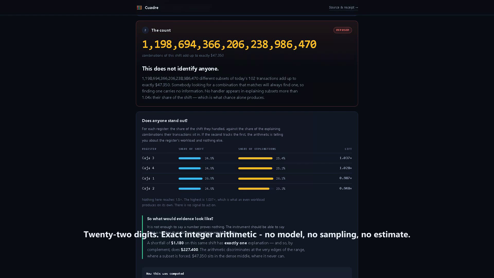Open the Source & receipt link

[343, 7]
